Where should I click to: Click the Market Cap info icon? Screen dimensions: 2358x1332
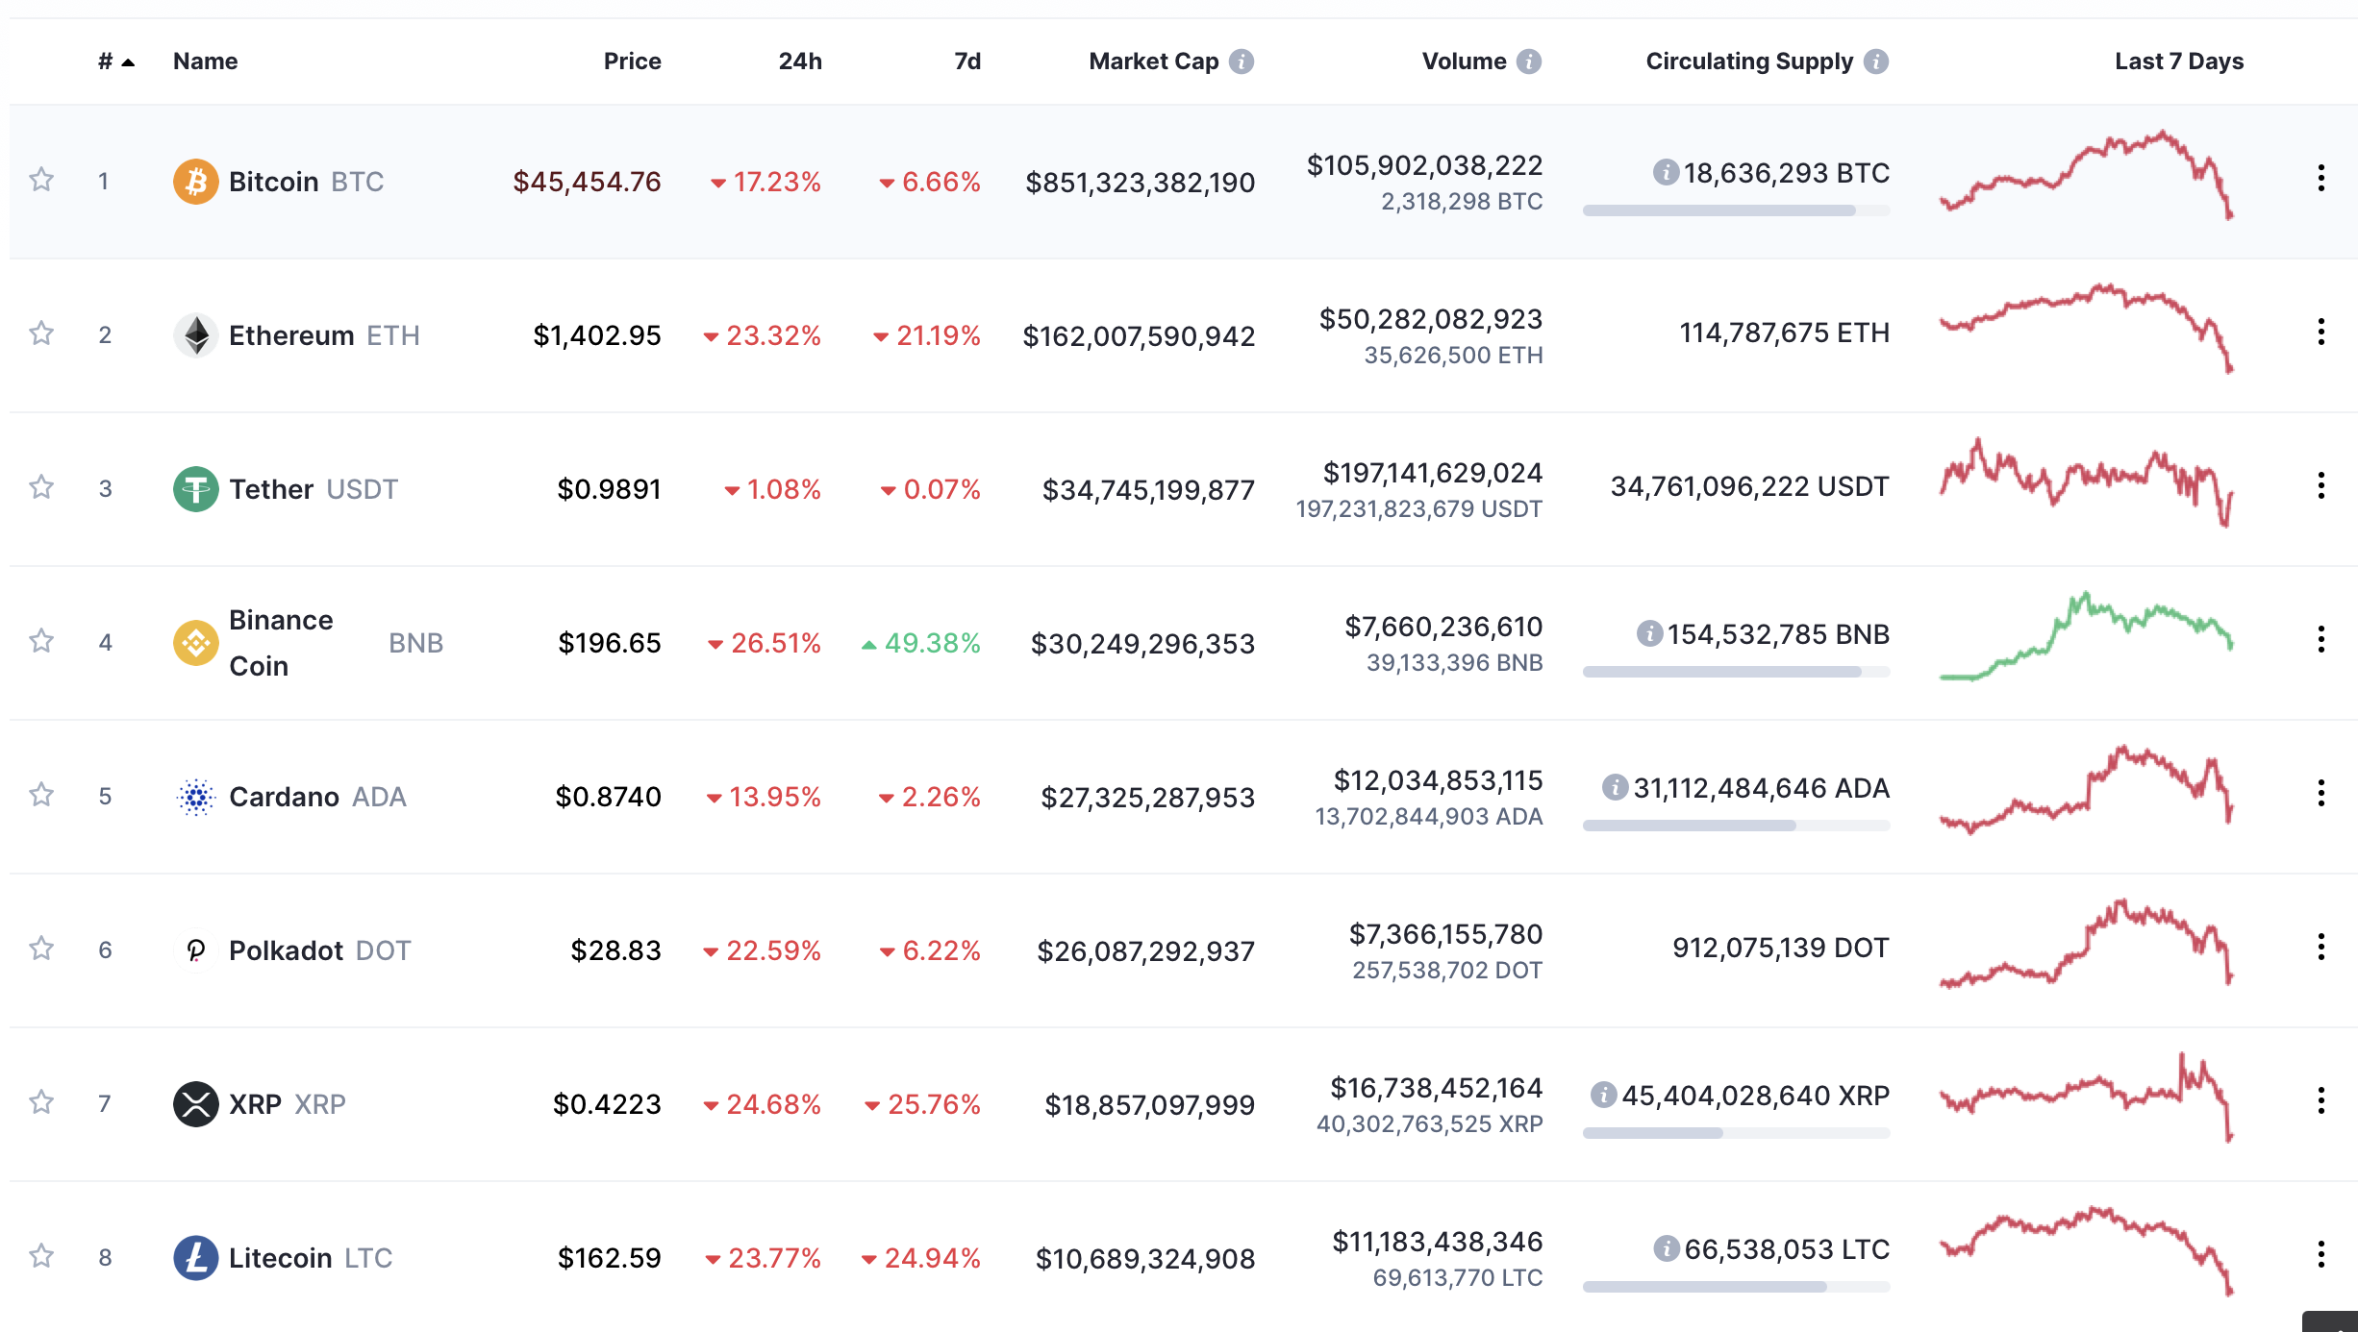point(1242,62)
